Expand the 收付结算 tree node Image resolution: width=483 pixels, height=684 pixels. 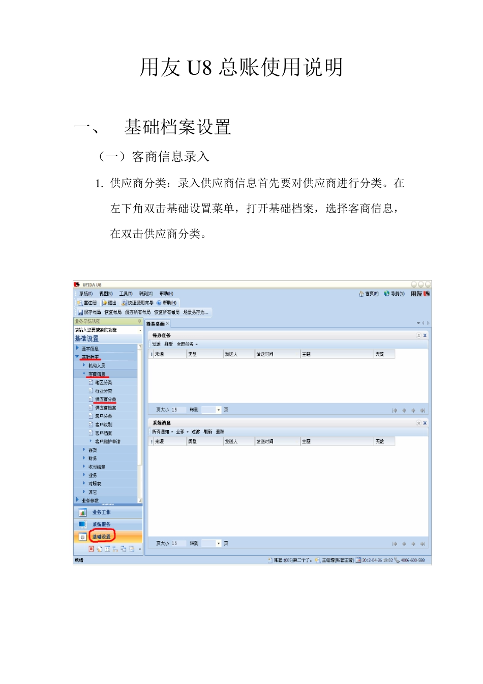tap(84, 466)
